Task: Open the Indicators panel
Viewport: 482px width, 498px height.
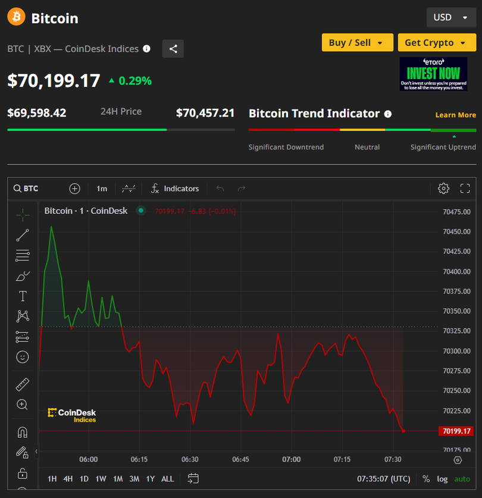Action: click(174, 189)
